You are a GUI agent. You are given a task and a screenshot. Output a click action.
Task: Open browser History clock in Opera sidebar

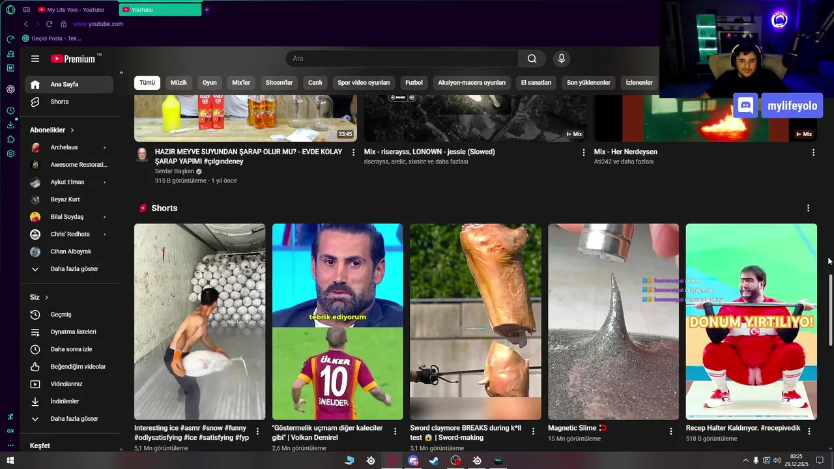(10, 111)
